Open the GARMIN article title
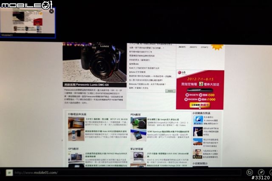The height and width of the screenshot is (181, 272). 106,166
